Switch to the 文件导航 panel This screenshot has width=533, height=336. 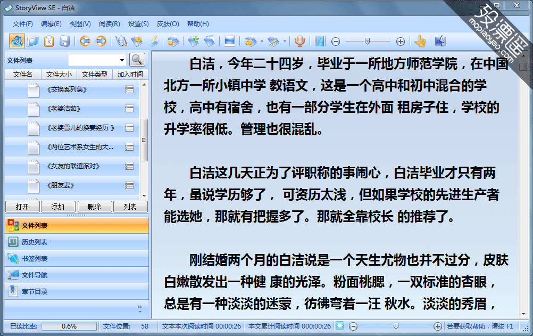[x=77, y=275]
